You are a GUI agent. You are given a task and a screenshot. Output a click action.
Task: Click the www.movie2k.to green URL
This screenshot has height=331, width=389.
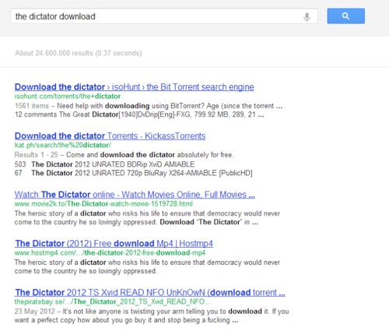[103, 204]
